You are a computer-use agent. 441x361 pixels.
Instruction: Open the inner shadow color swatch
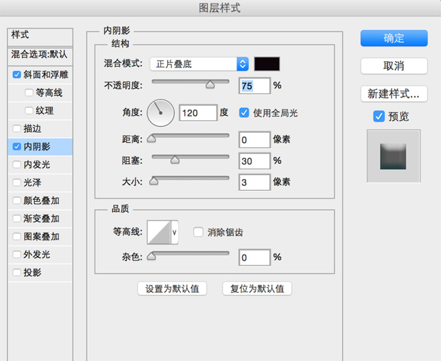click(x=267, y=64)
